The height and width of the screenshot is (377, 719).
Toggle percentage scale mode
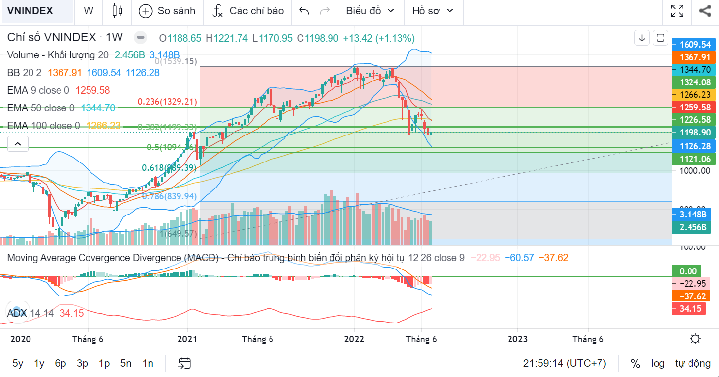[x=635, y=363]
